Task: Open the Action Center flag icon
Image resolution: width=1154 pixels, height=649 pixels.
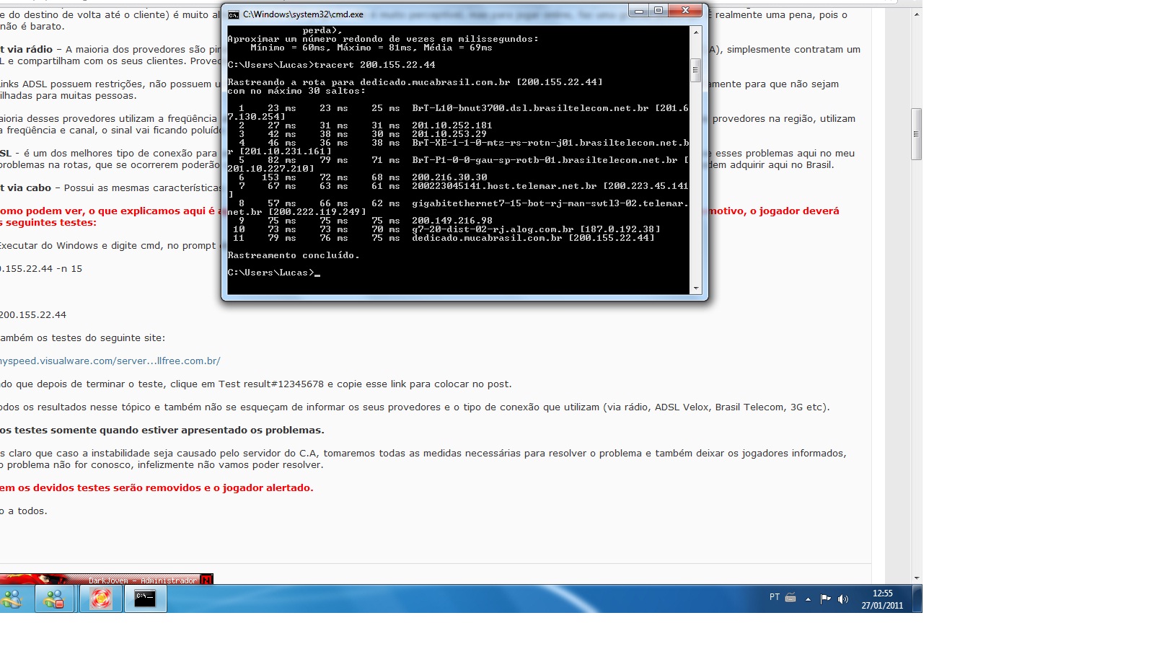Action: (x=826, y=599)
